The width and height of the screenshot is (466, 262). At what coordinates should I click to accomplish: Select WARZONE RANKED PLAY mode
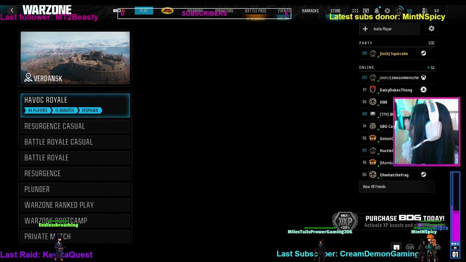click(x=75, y=205)
